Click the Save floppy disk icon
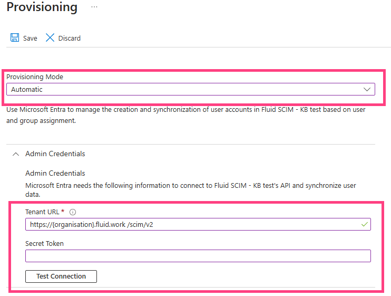This screenshot has width=391, height=296. 15,37
